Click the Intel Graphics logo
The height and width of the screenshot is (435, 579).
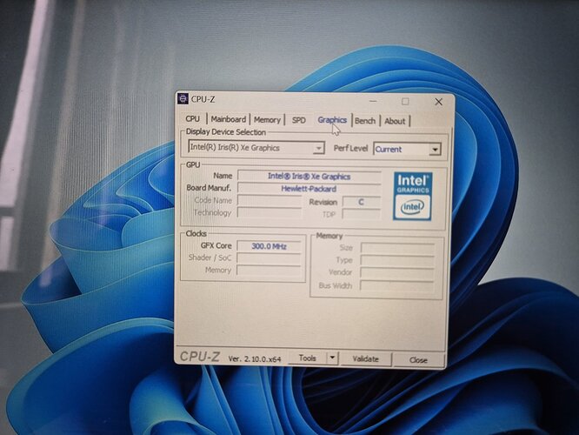pyautogui.click(x=412, y=195)
